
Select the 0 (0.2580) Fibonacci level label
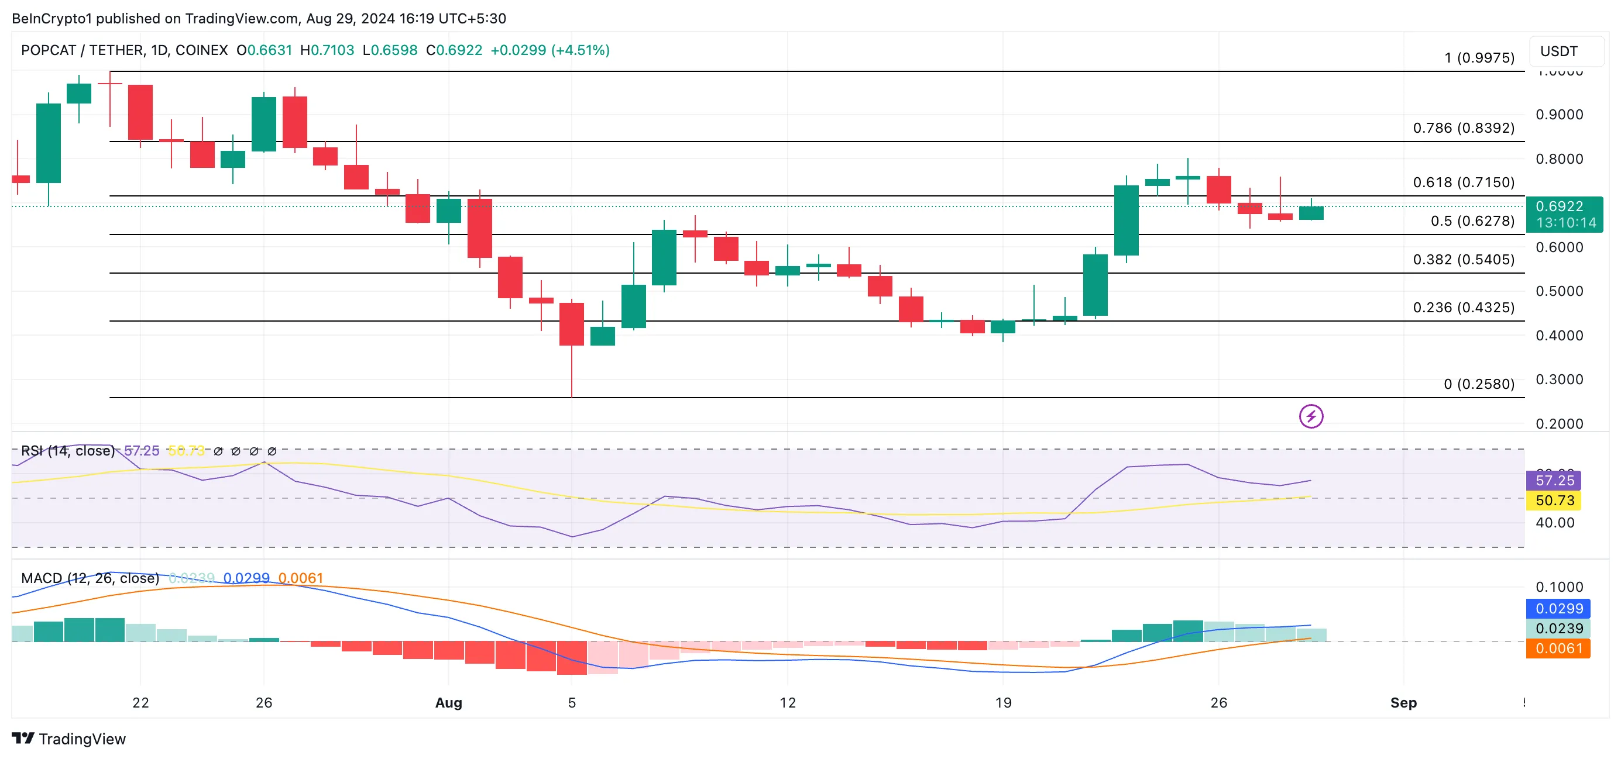point(1478,384)
